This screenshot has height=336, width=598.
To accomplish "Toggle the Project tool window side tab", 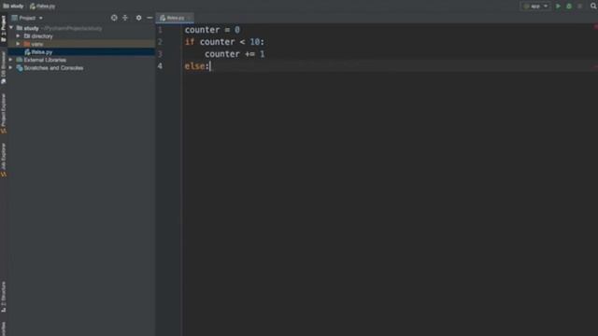I will point(4,29).
